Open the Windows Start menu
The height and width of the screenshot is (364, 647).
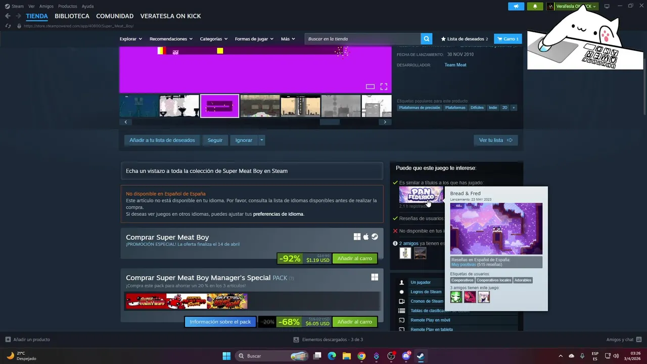pos(226,356)
